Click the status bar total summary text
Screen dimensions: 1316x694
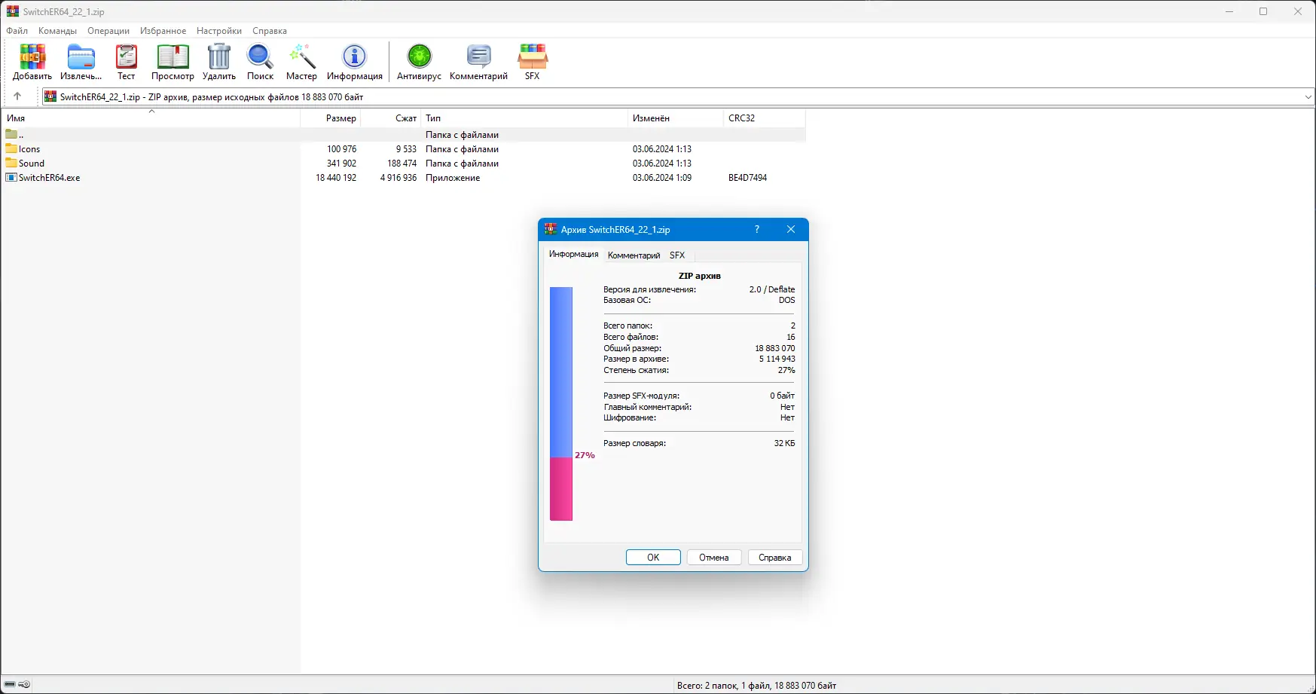click(x=756, y=686)
